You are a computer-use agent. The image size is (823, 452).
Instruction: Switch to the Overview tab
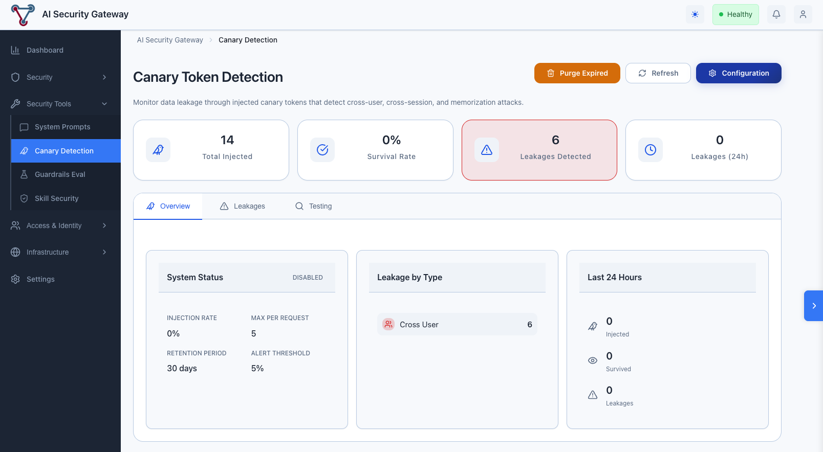tap(168, 206)
